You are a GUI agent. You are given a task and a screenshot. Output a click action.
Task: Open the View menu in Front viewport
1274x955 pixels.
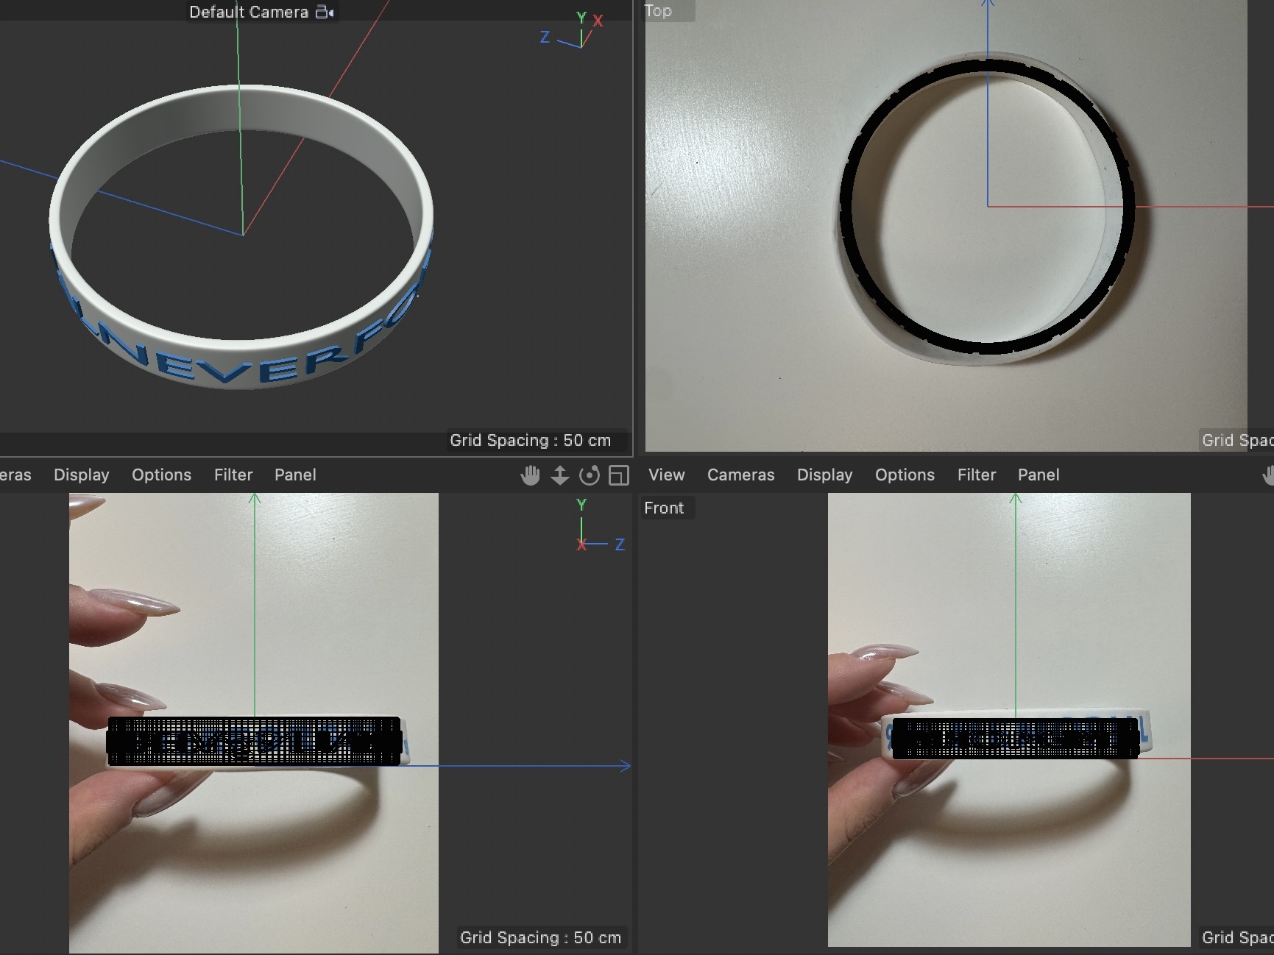click(666, 475)
